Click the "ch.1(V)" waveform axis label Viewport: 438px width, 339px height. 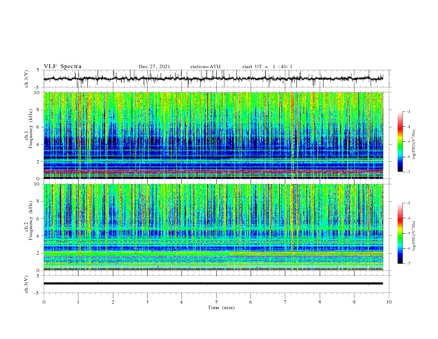(x=27, y=79)
